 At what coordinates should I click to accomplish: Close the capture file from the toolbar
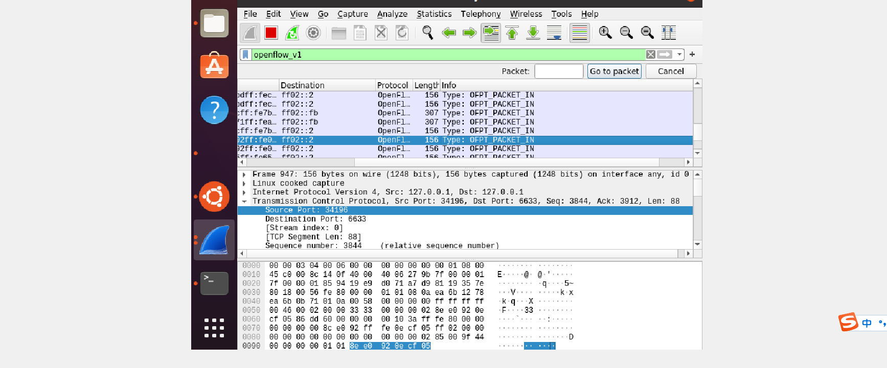(x=381, y=33)
